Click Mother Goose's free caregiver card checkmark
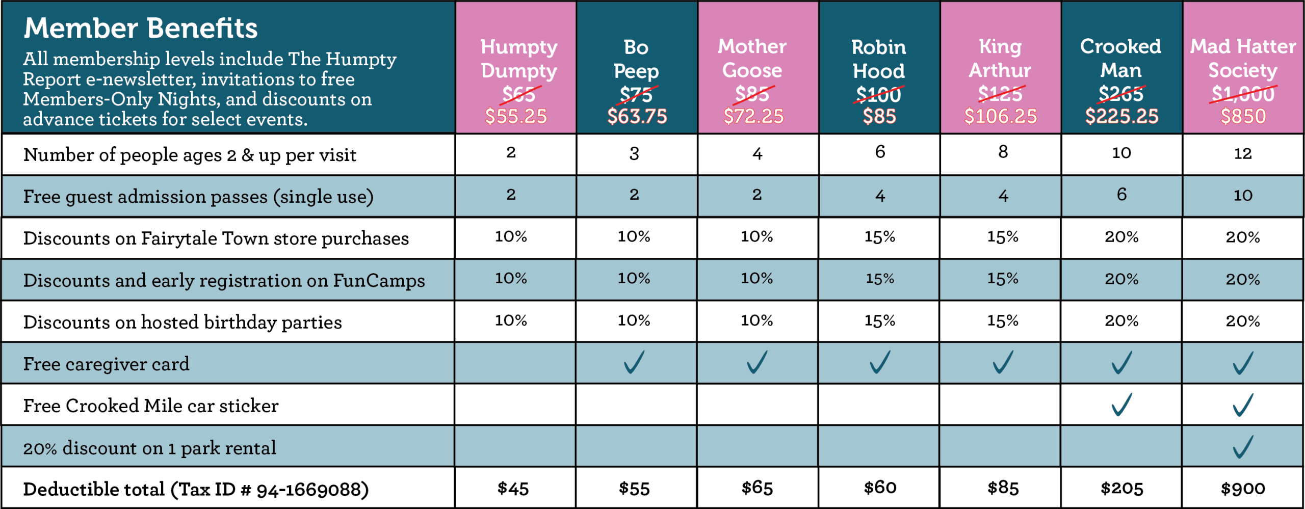 [x=757, y=362]
